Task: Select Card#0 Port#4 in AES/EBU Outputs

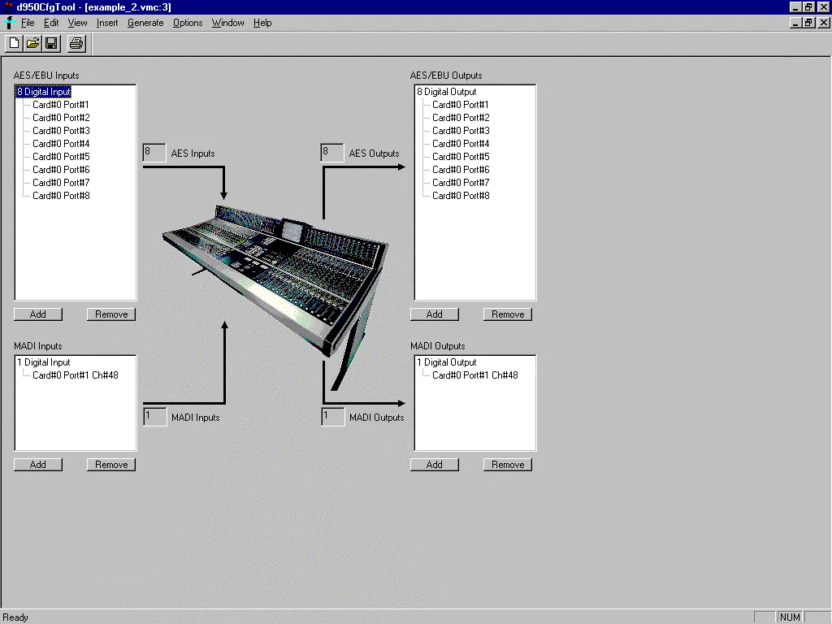Action: (461, 143)
